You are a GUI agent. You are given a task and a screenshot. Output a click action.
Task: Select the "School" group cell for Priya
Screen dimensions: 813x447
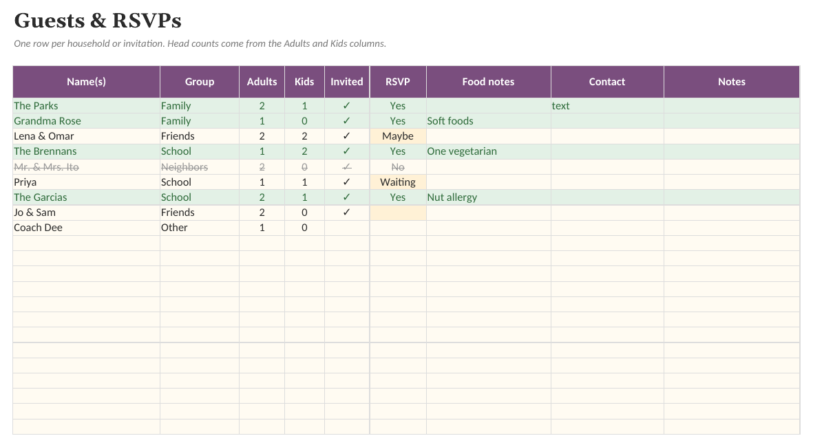[200, 182]
